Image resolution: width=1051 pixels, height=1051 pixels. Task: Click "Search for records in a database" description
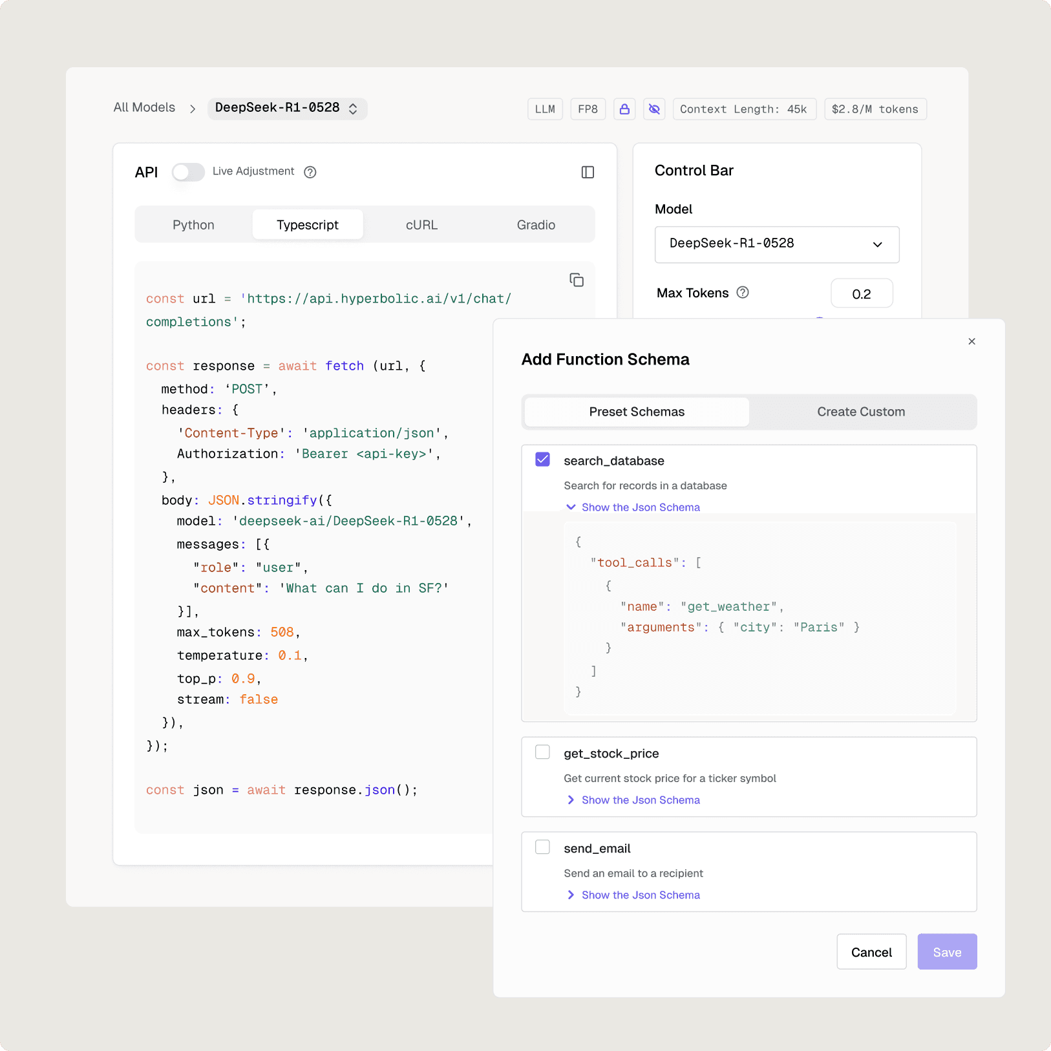point(645,485)
